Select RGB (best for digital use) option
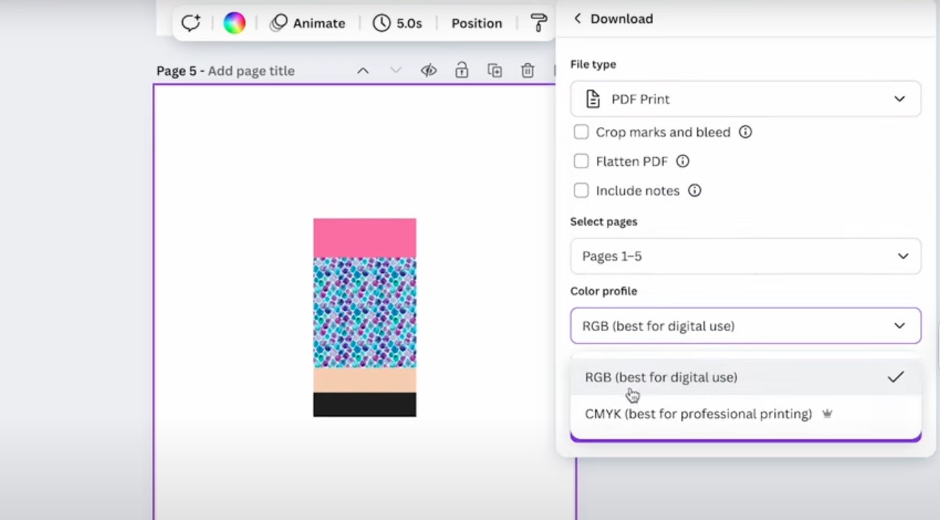 (660, 377)
